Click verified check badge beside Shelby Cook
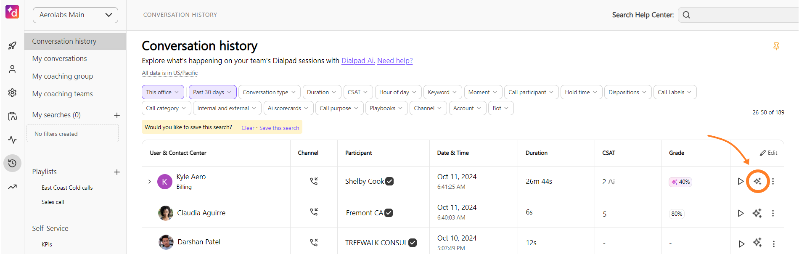This screenshot has width=799, height=254. (389, 181)
